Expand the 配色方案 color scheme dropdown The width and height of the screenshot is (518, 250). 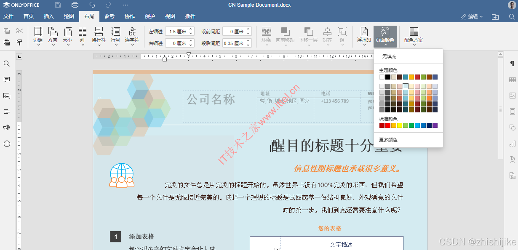point(414,36)
